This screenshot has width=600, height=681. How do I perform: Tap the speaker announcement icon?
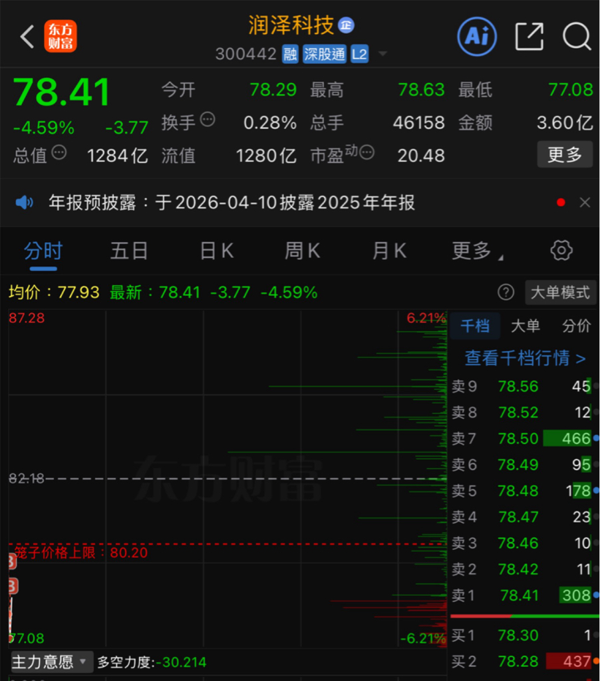point(25,202)
